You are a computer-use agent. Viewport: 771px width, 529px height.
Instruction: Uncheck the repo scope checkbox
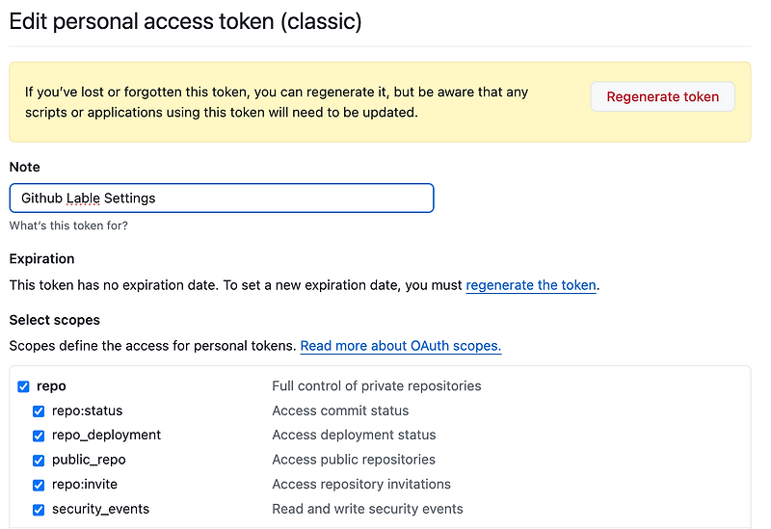click(x=23, y=386)
